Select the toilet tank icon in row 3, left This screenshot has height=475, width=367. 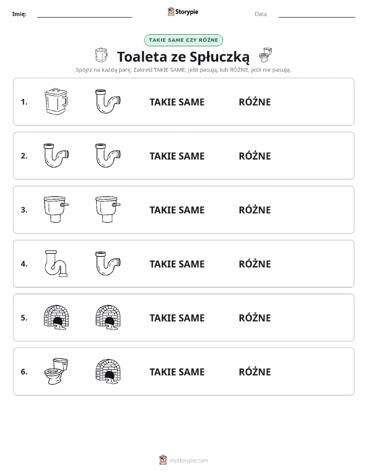tap(56, 209)
